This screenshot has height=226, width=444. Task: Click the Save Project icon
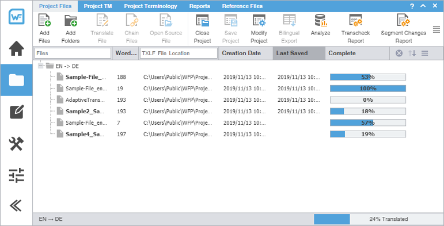click(x=231, y=20)
